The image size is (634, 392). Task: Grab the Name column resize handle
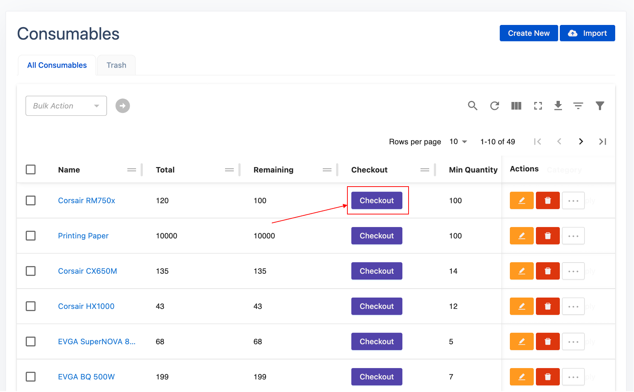[x=142, y=170]
